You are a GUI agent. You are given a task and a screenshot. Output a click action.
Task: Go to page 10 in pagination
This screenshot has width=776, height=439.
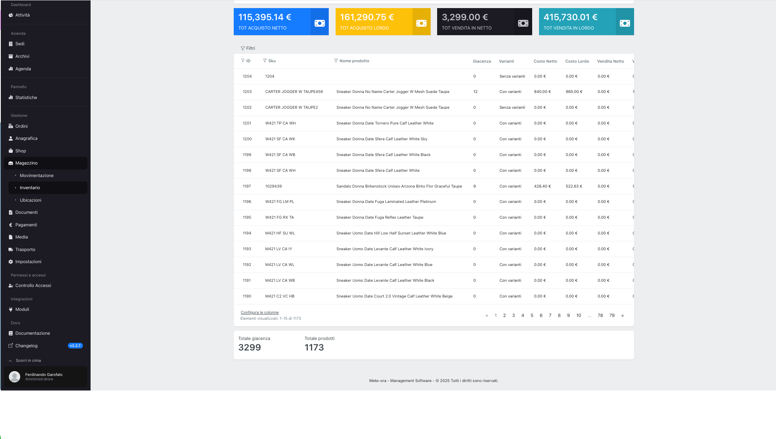(x=579, y=315)
